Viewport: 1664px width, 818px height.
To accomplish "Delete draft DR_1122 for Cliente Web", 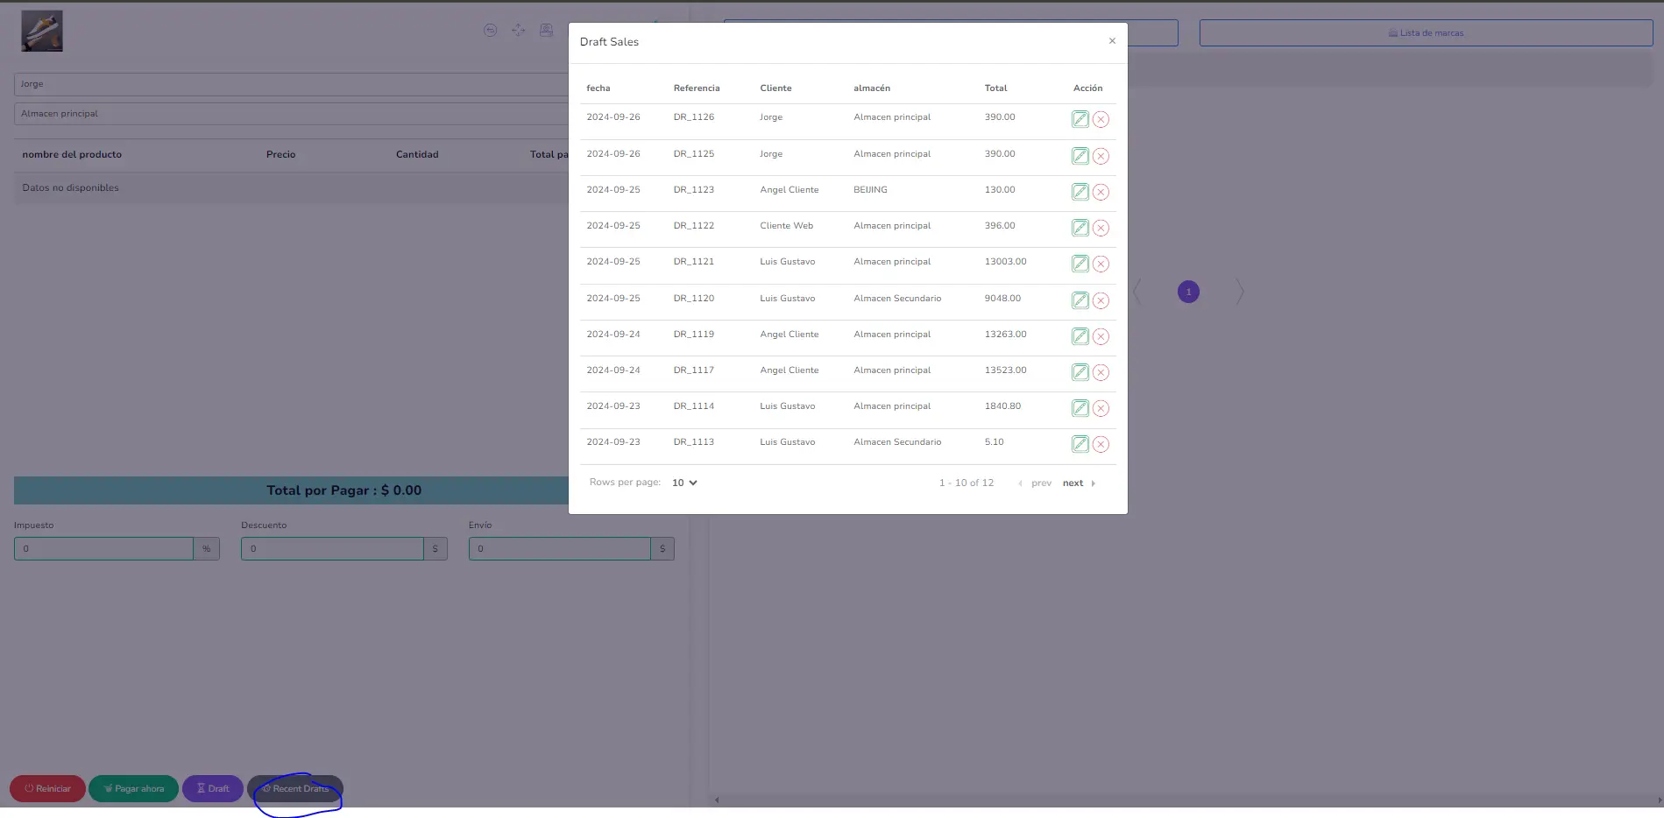I will click(x=1101, y=228).
